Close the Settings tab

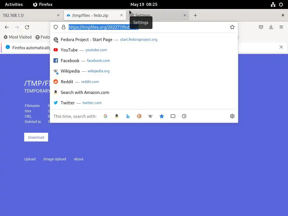point(185,15)
